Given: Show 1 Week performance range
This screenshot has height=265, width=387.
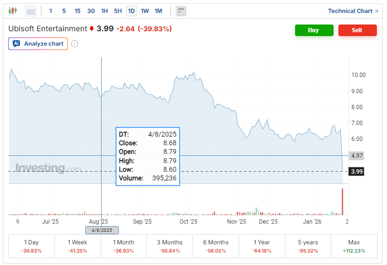Looking at the screenshot, I should pos(77,246).
